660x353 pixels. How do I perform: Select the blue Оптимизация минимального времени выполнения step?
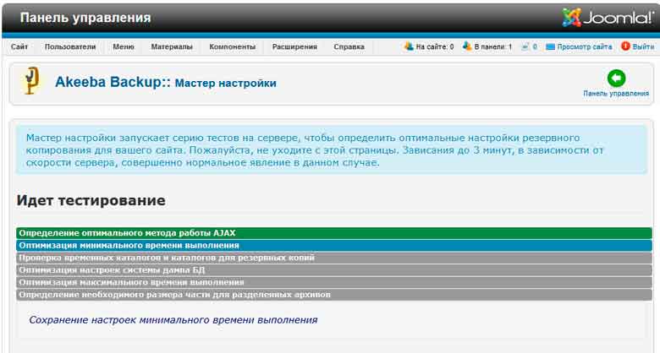(334, 246)
